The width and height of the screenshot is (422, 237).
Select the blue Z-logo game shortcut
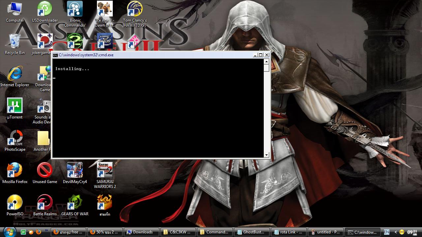[x=105, y=41]
